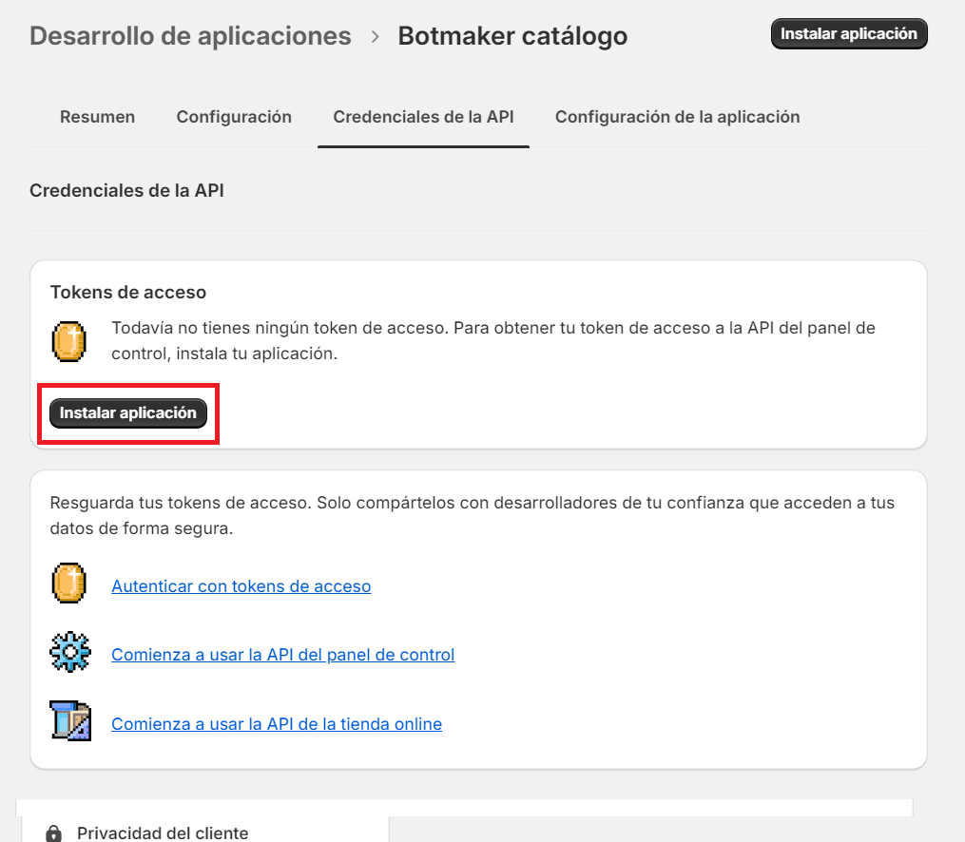The image size is (965, 842).
Task: Open Comienza a usar la API del panel de control
Action: (283, 655)
